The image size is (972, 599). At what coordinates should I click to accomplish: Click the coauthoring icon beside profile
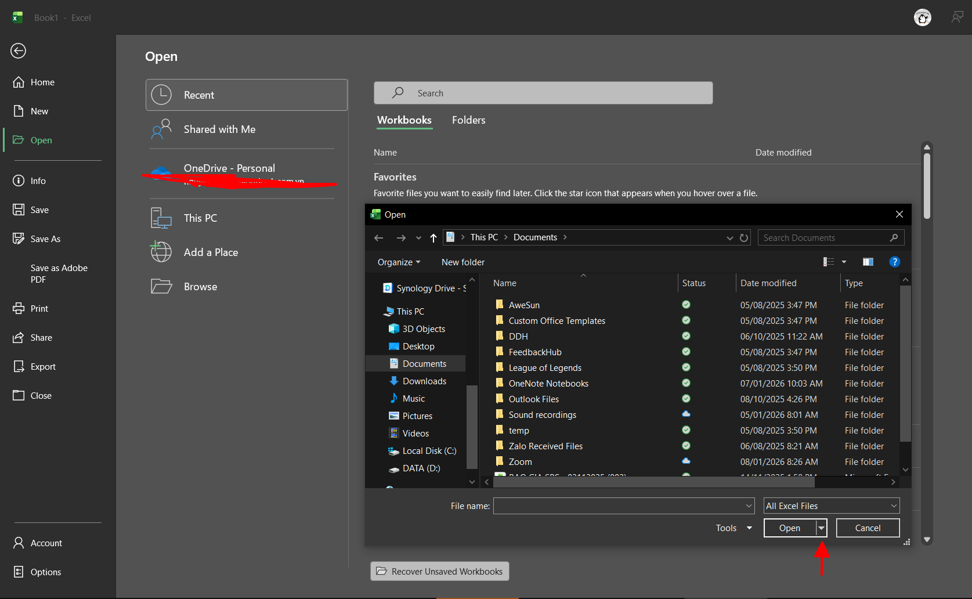click(x=957, y=17)
